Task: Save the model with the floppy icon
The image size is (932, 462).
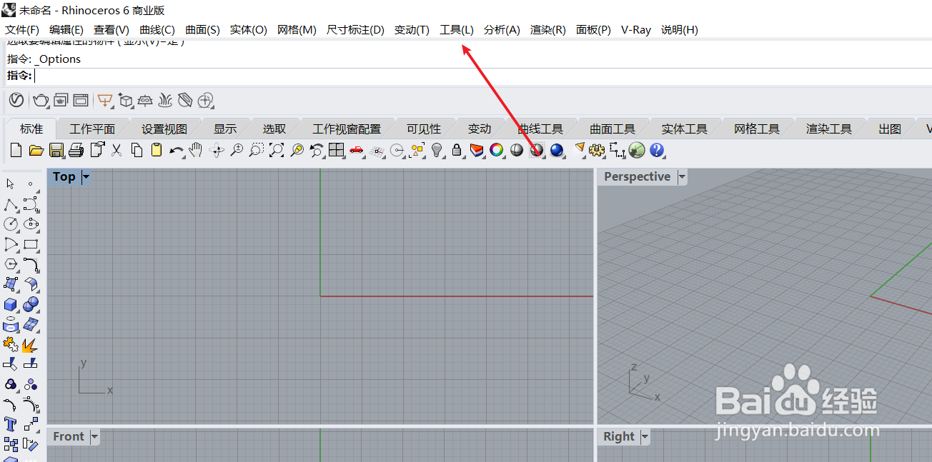Action: (56, 150)
